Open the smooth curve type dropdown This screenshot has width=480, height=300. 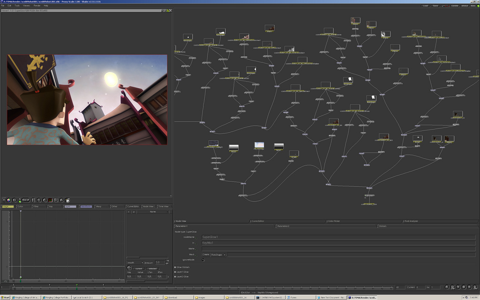click(135, 262)
